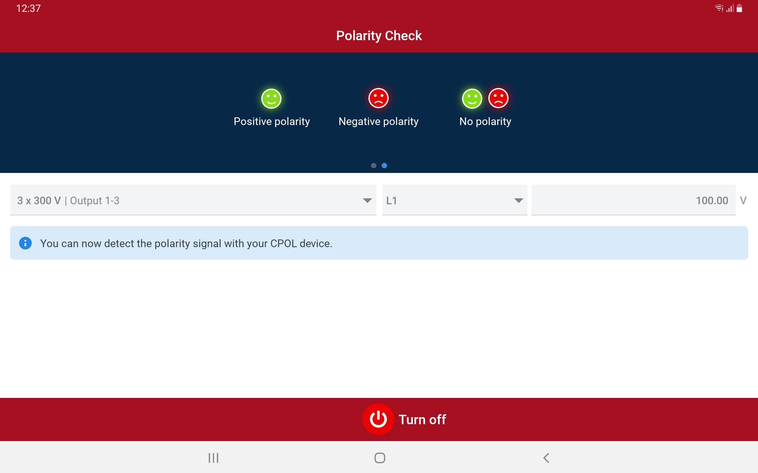Viewport: 758px width, 473px height.
Task: Open the 3 x 300 V Output 1-3 dropdown
Action: coord(193,200)
